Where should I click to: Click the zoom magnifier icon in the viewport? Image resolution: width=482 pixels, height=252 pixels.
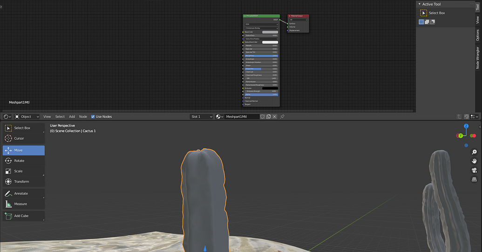tap(474, 152)
